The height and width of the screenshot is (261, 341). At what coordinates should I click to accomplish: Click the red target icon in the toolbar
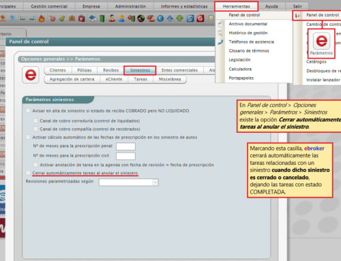point(53,18)
